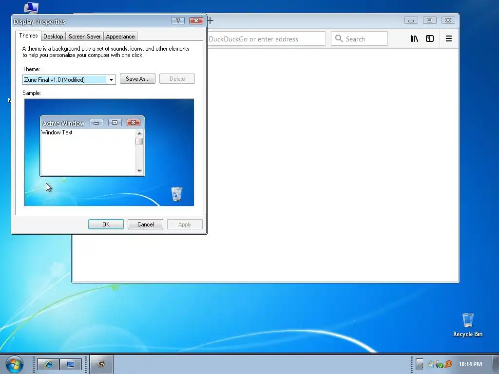Close the Display Properties dialog
499x374 pixels.
coord(196,20)
